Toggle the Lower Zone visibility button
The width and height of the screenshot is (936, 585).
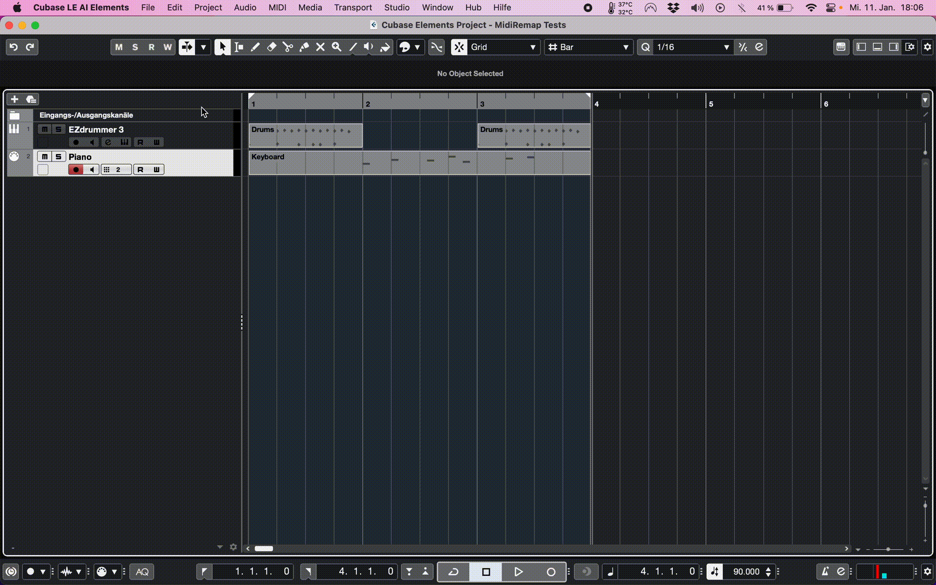click(x=877, y=47)
